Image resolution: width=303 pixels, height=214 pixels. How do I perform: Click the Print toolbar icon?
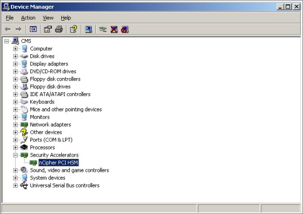point(59,29)
